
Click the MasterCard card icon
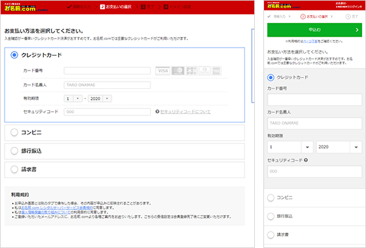tap(178, 70)
